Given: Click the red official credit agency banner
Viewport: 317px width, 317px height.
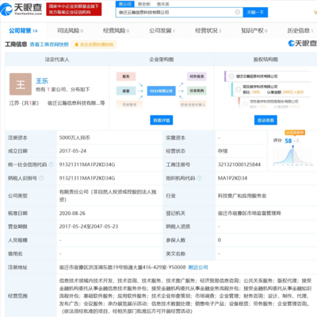Looking at the screenshot, I should coord(74,10).
